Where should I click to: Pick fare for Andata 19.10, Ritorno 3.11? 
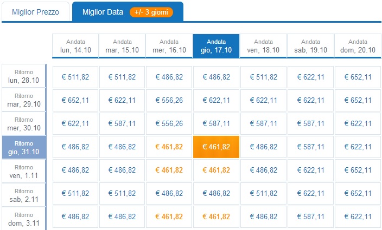(x=310, y=216)
